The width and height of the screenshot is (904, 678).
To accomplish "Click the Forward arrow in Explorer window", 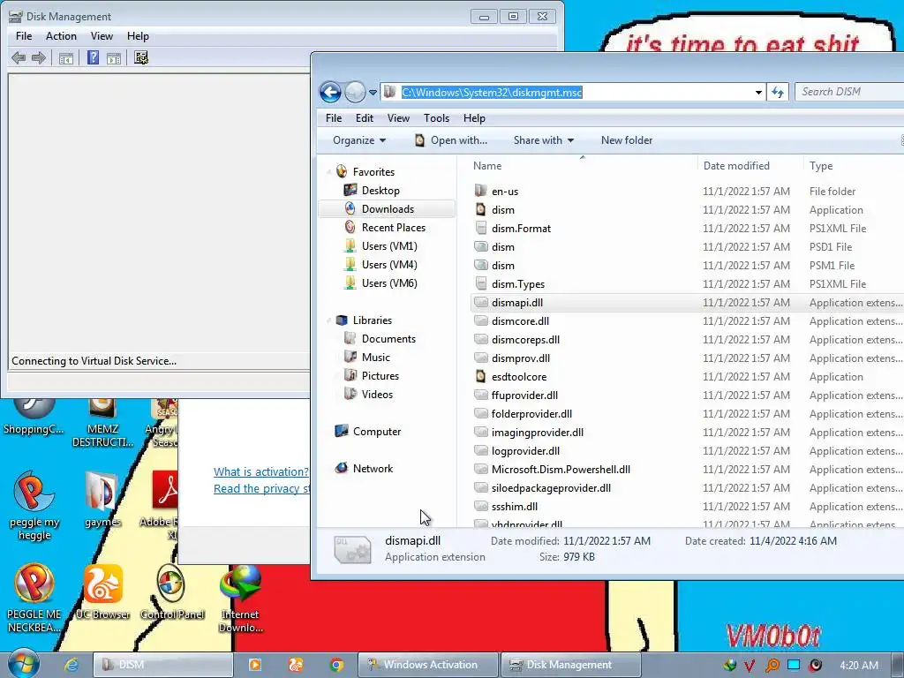I will pos(355,92).
